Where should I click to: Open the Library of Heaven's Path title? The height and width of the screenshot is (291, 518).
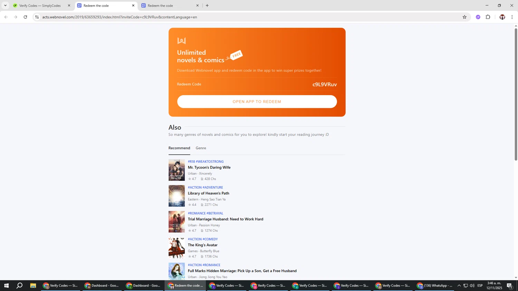[x=208, y=193]
